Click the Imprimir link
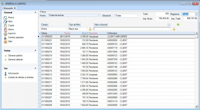Viewport: 200px width, 110px height. click(12, 33)
